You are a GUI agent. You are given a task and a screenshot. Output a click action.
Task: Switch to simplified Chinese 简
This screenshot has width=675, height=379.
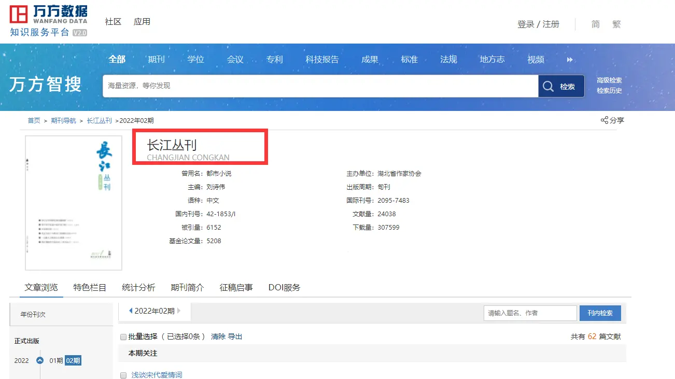pyautogui.click(x=596, y=24)
